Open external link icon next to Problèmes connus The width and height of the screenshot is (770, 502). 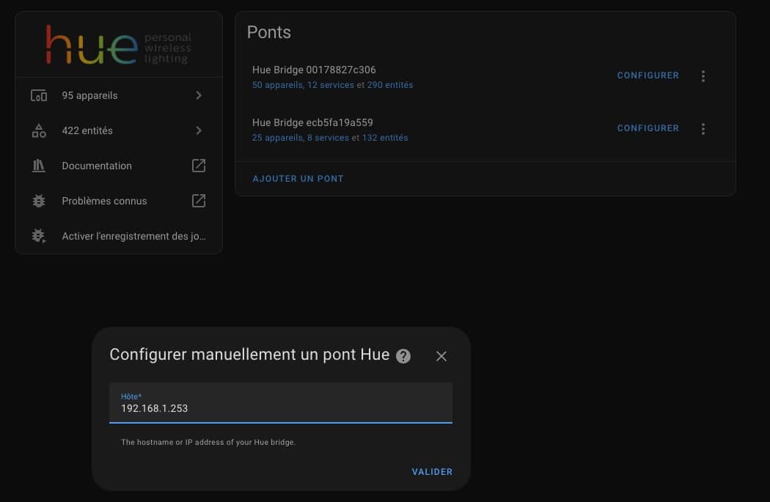click(x=199, y=201)
